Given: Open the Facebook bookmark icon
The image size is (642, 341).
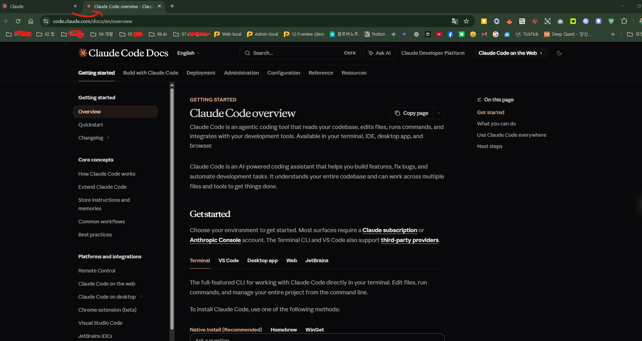Looking at the screenshot, I should tap(450, 34).
